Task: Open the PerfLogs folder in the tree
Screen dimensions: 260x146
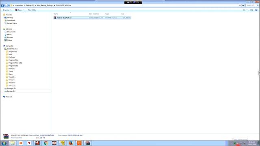Action: coord(12,57)
